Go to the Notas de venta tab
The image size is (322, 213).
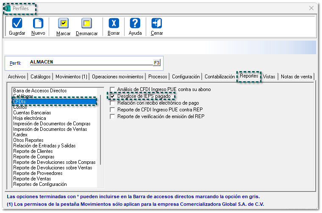click(297, 77)
